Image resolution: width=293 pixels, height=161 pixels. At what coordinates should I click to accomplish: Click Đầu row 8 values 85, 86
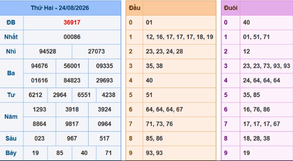click(154, 139)
